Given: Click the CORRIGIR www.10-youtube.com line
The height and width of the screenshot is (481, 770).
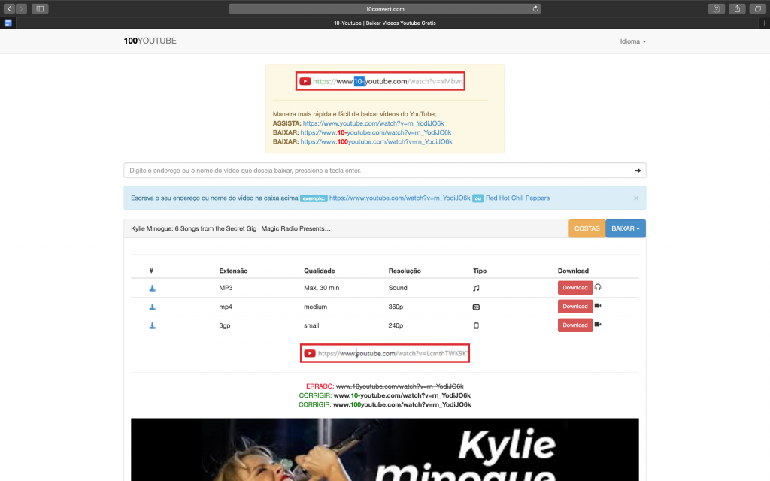Looking at the screenshot, I should point(385,395).
